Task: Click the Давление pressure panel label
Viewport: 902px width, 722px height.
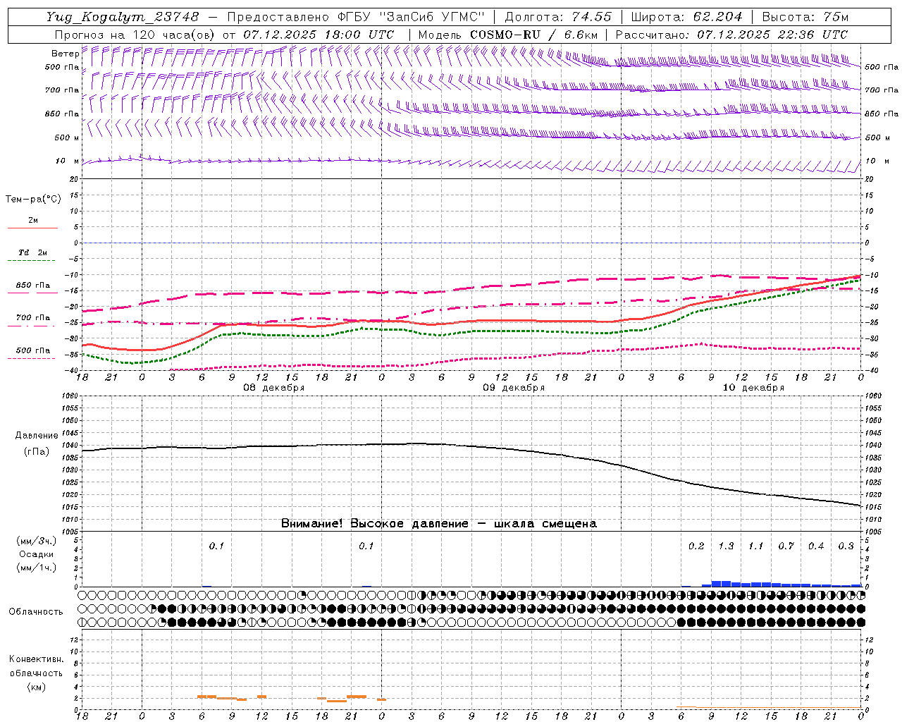Action: [37, 436]
